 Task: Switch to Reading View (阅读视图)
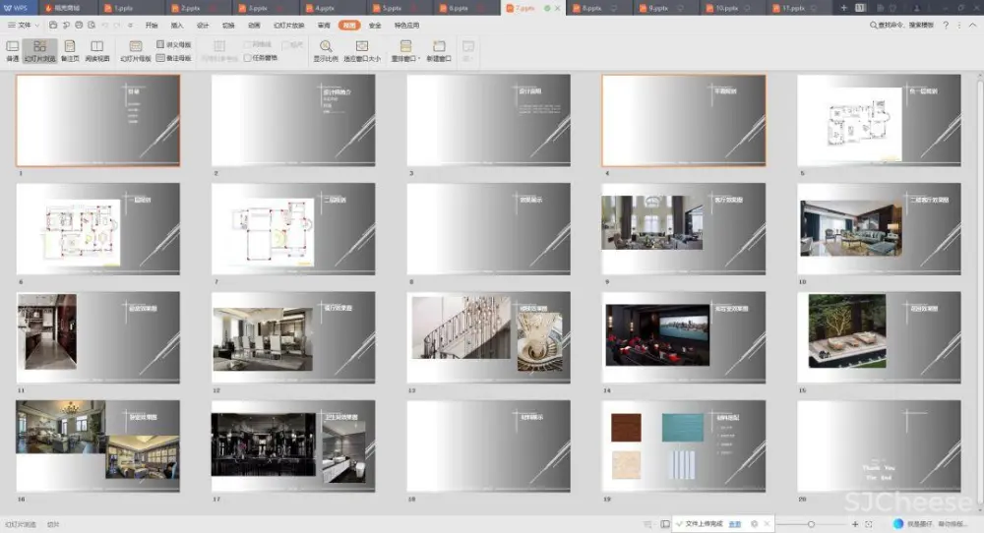(97, 50)
